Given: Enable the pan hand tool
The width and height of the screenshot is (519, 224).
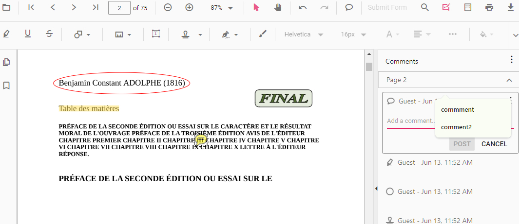Looking at the screenshot, I should pos(278,8).
